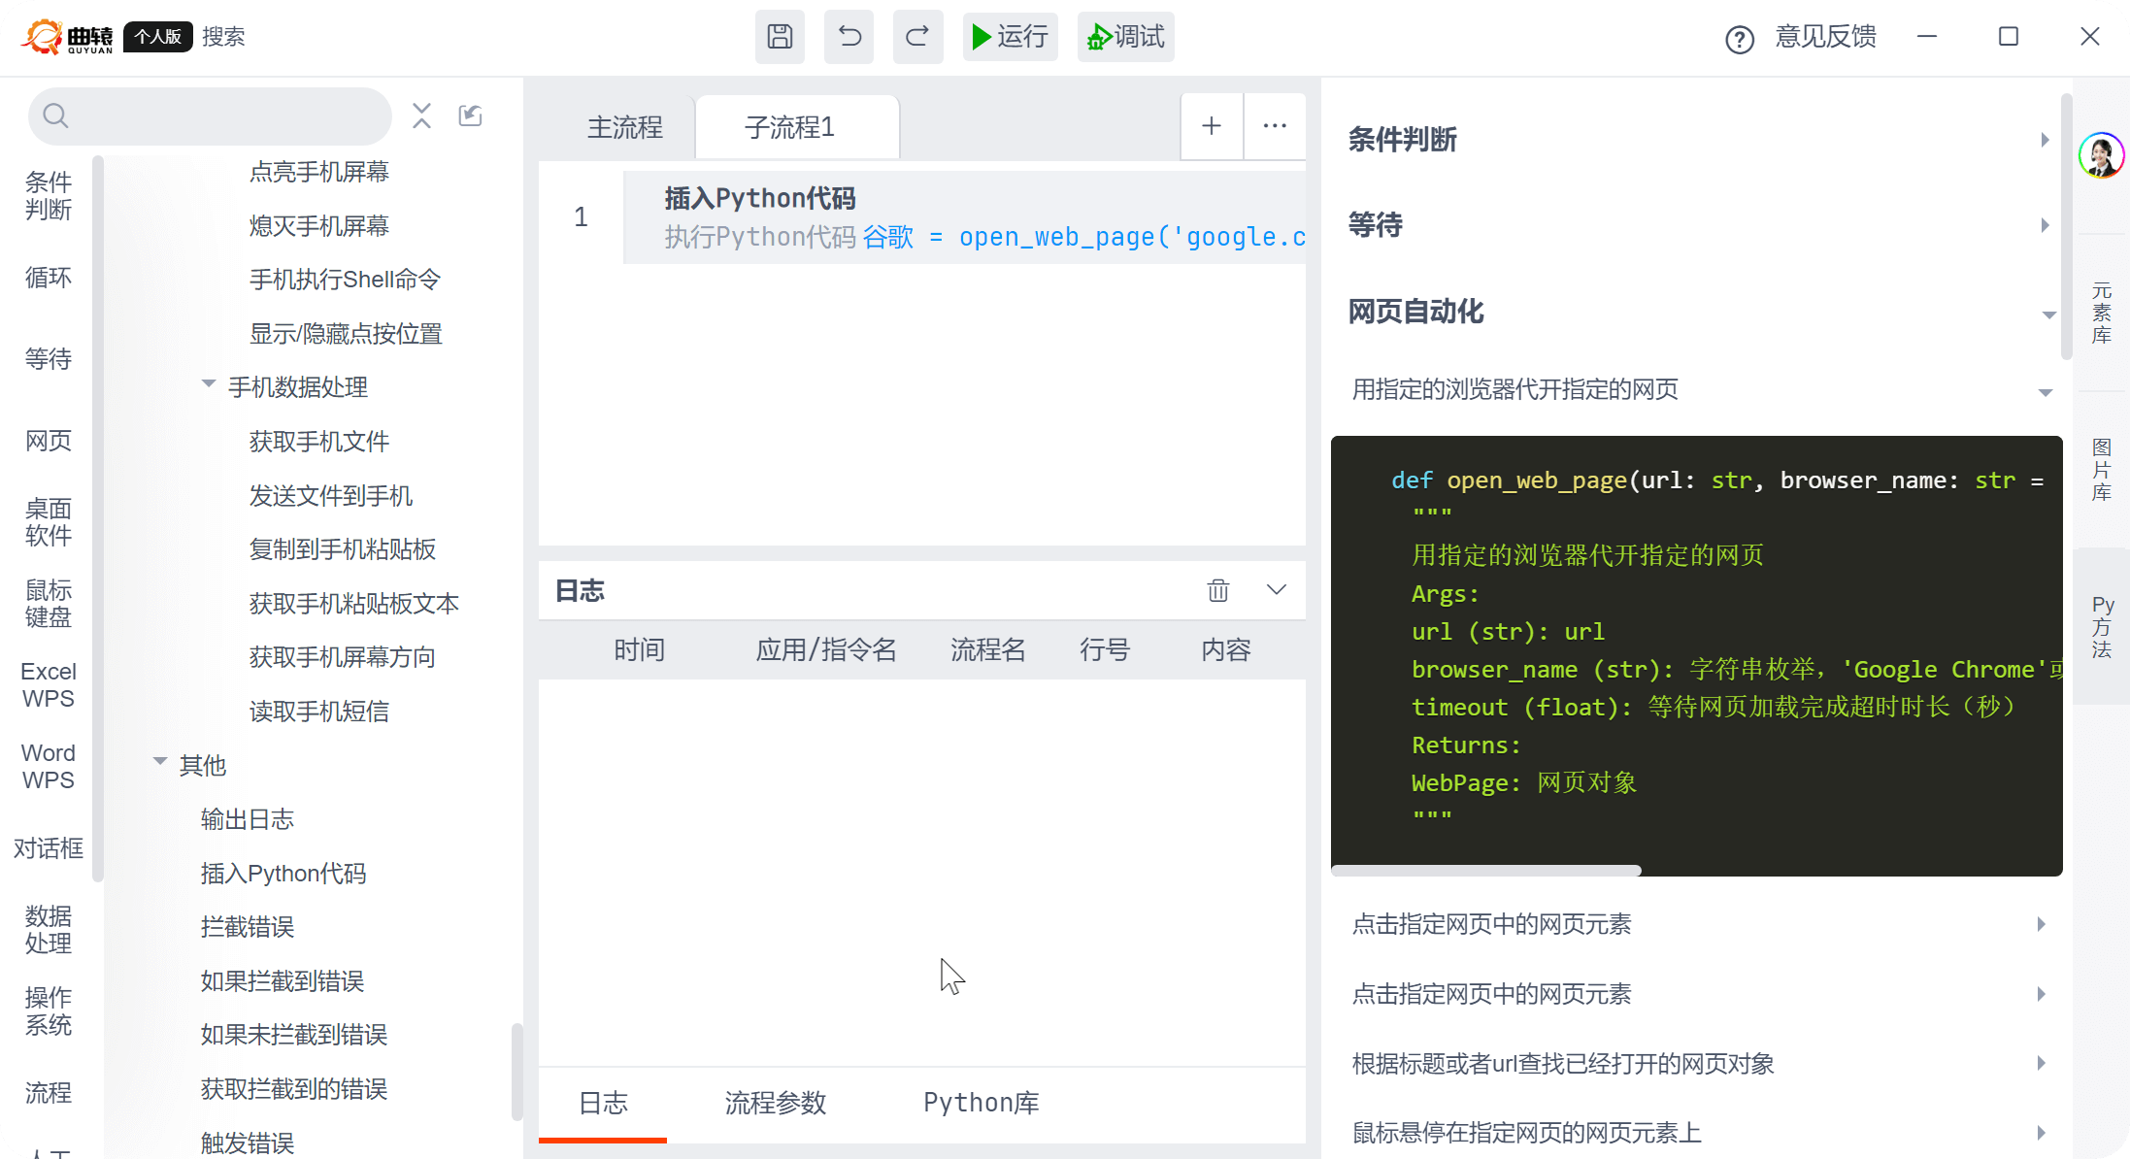Screen dimensions: 2130x1159
Task: Run the flow with 运行 button
Action: point(1010,37)
